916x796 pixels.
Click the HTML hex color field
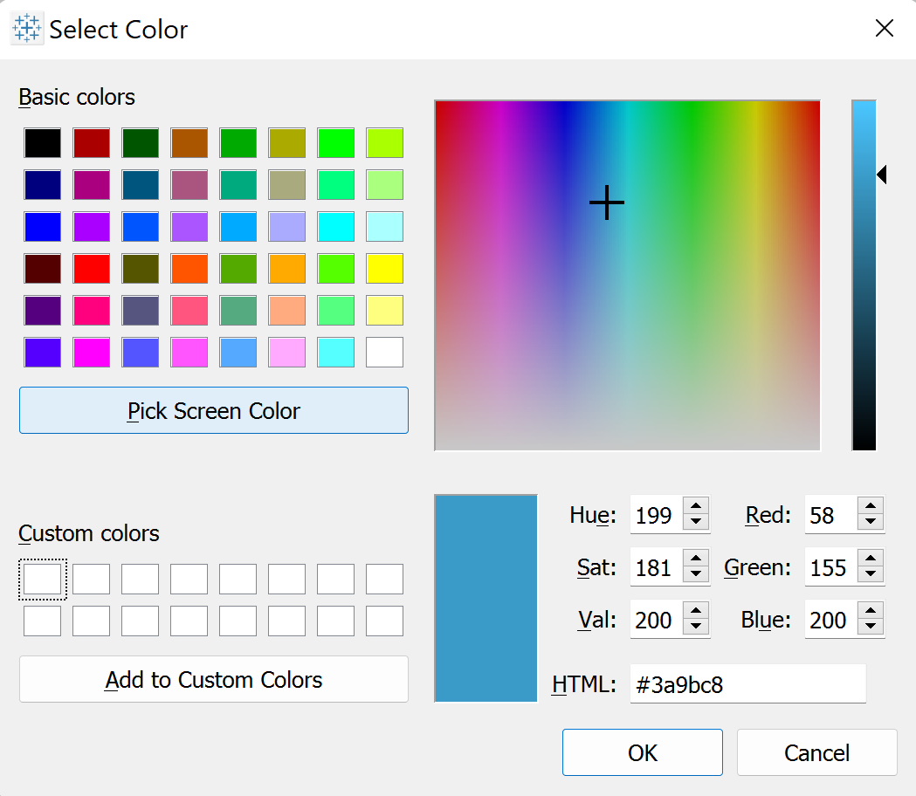pos(747,684)
